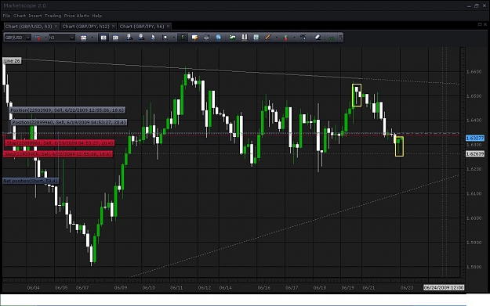Open the Price Alerts menu
Image resolution: width=490 pixels, height=306 pixels.
pos(77,16)
